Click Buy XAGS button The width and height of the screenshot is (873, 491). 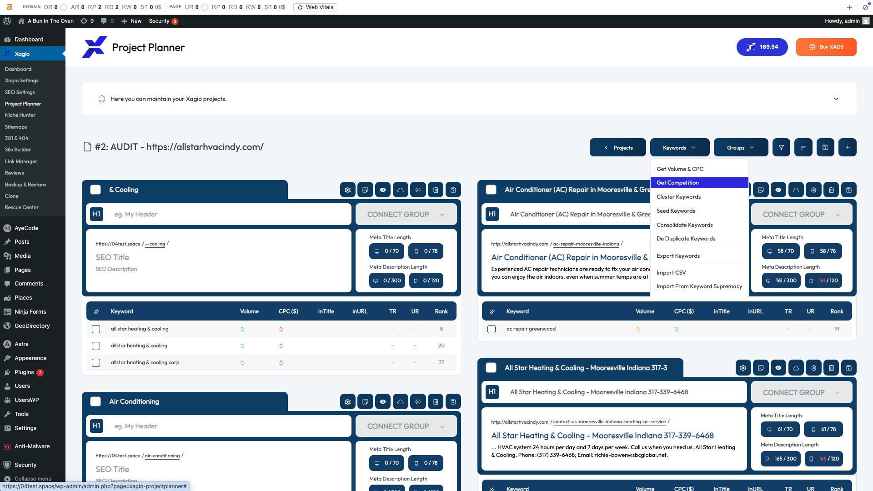(826, 47)
